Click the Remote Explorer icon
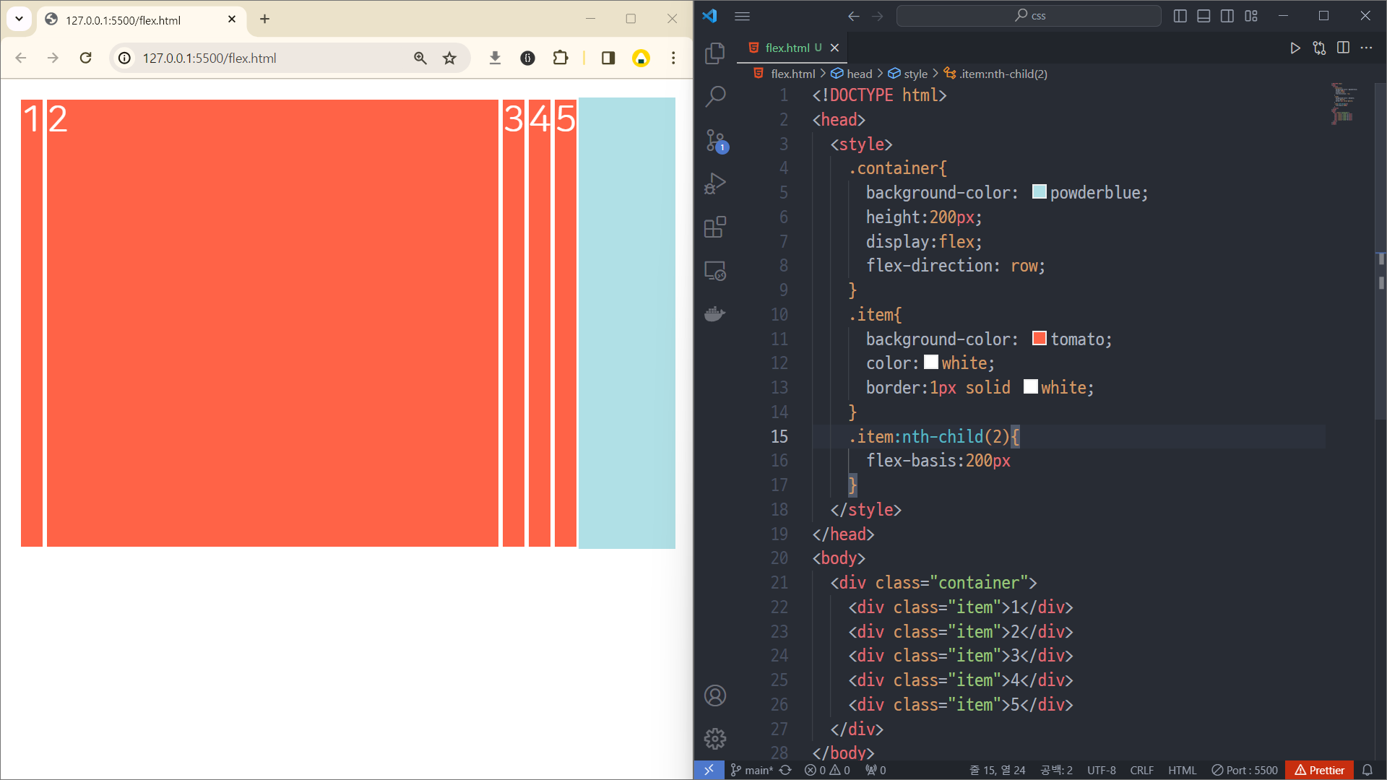Screen dimensions: 1387x780 point(714,271)
